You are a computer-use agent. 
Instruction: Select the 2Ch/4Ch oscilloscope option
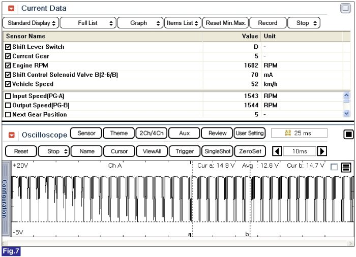(150, 133)
